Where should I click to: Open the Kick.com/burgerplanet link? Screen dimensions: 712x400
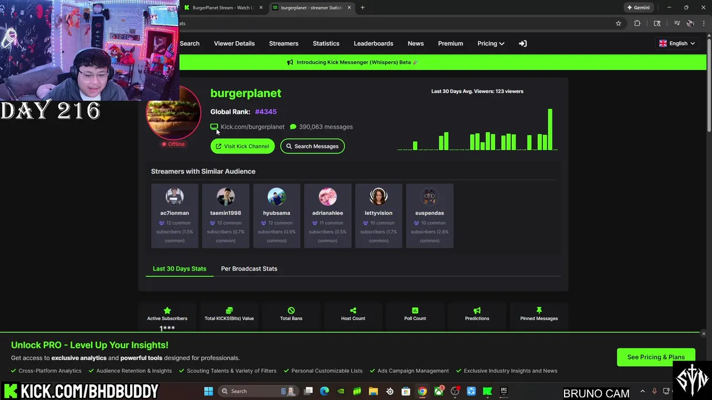pos(253,127)
